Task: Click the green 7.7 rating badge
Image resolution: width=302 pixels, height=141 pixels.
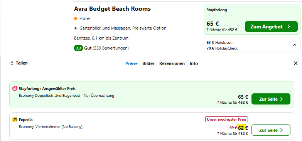Action: click(78, 48)
